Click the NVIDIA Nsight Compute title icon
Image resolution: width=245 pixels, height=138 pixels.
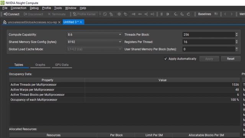click(2, 3)
